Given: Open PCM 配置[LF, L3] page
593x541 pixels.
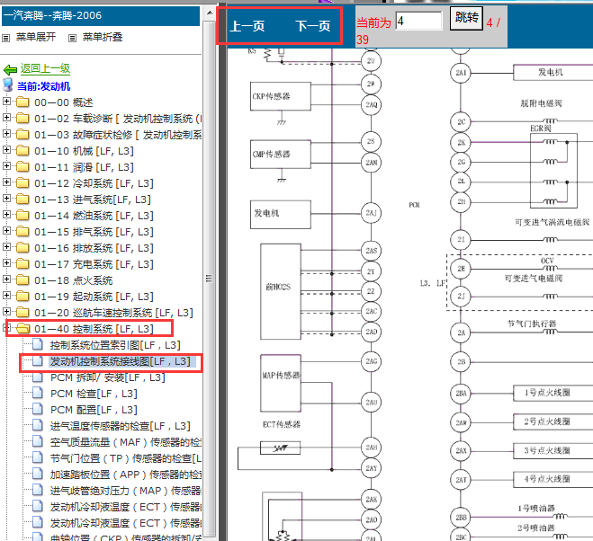Looking at the screenshot, I should coord(94,410).
